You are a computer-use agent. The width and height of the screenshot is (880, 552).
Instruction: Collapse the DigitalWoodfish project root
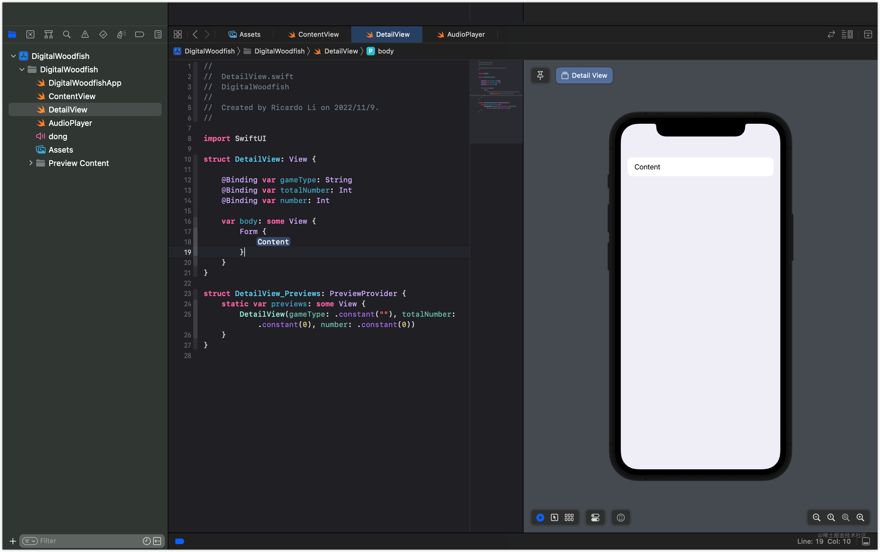pyautogui.click(x=13, y=56)
